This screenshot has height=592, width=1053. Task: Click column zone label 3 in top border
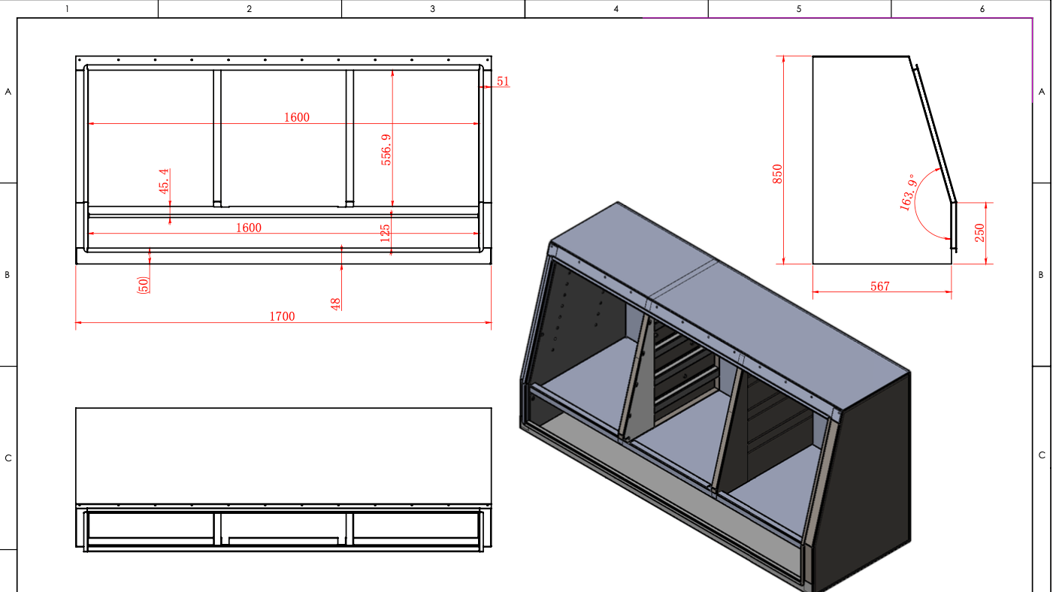tap(432, 9)
